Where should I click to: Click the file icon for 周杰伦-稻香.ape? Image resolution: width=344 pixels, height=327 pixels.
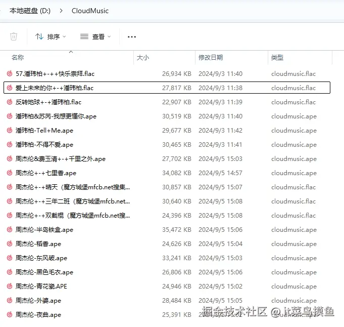[x=10, y=243]
